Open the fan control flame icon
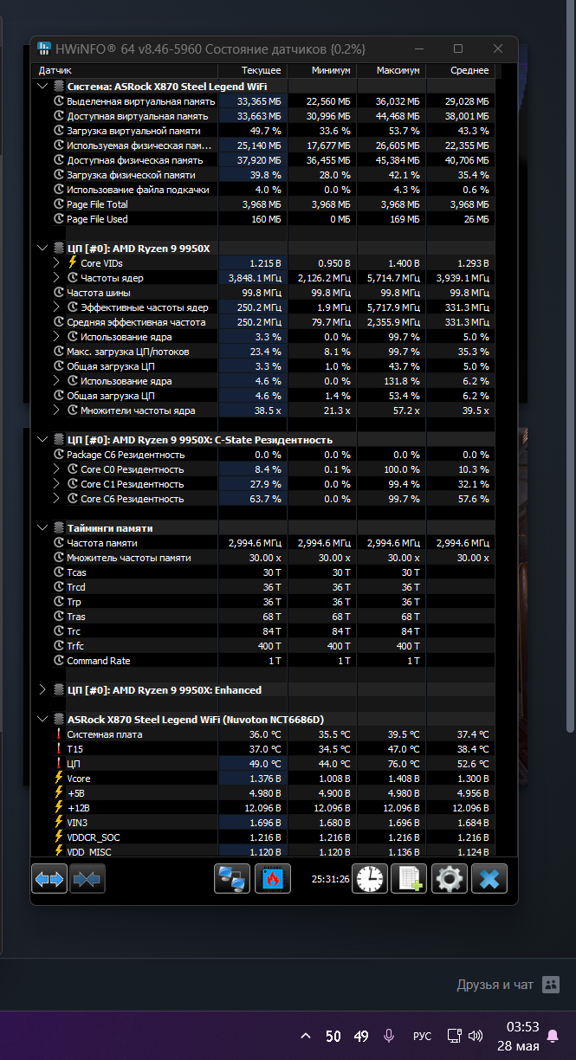Image resolution: width=576 pixels, height=1060 pixels. click(273, 878)
